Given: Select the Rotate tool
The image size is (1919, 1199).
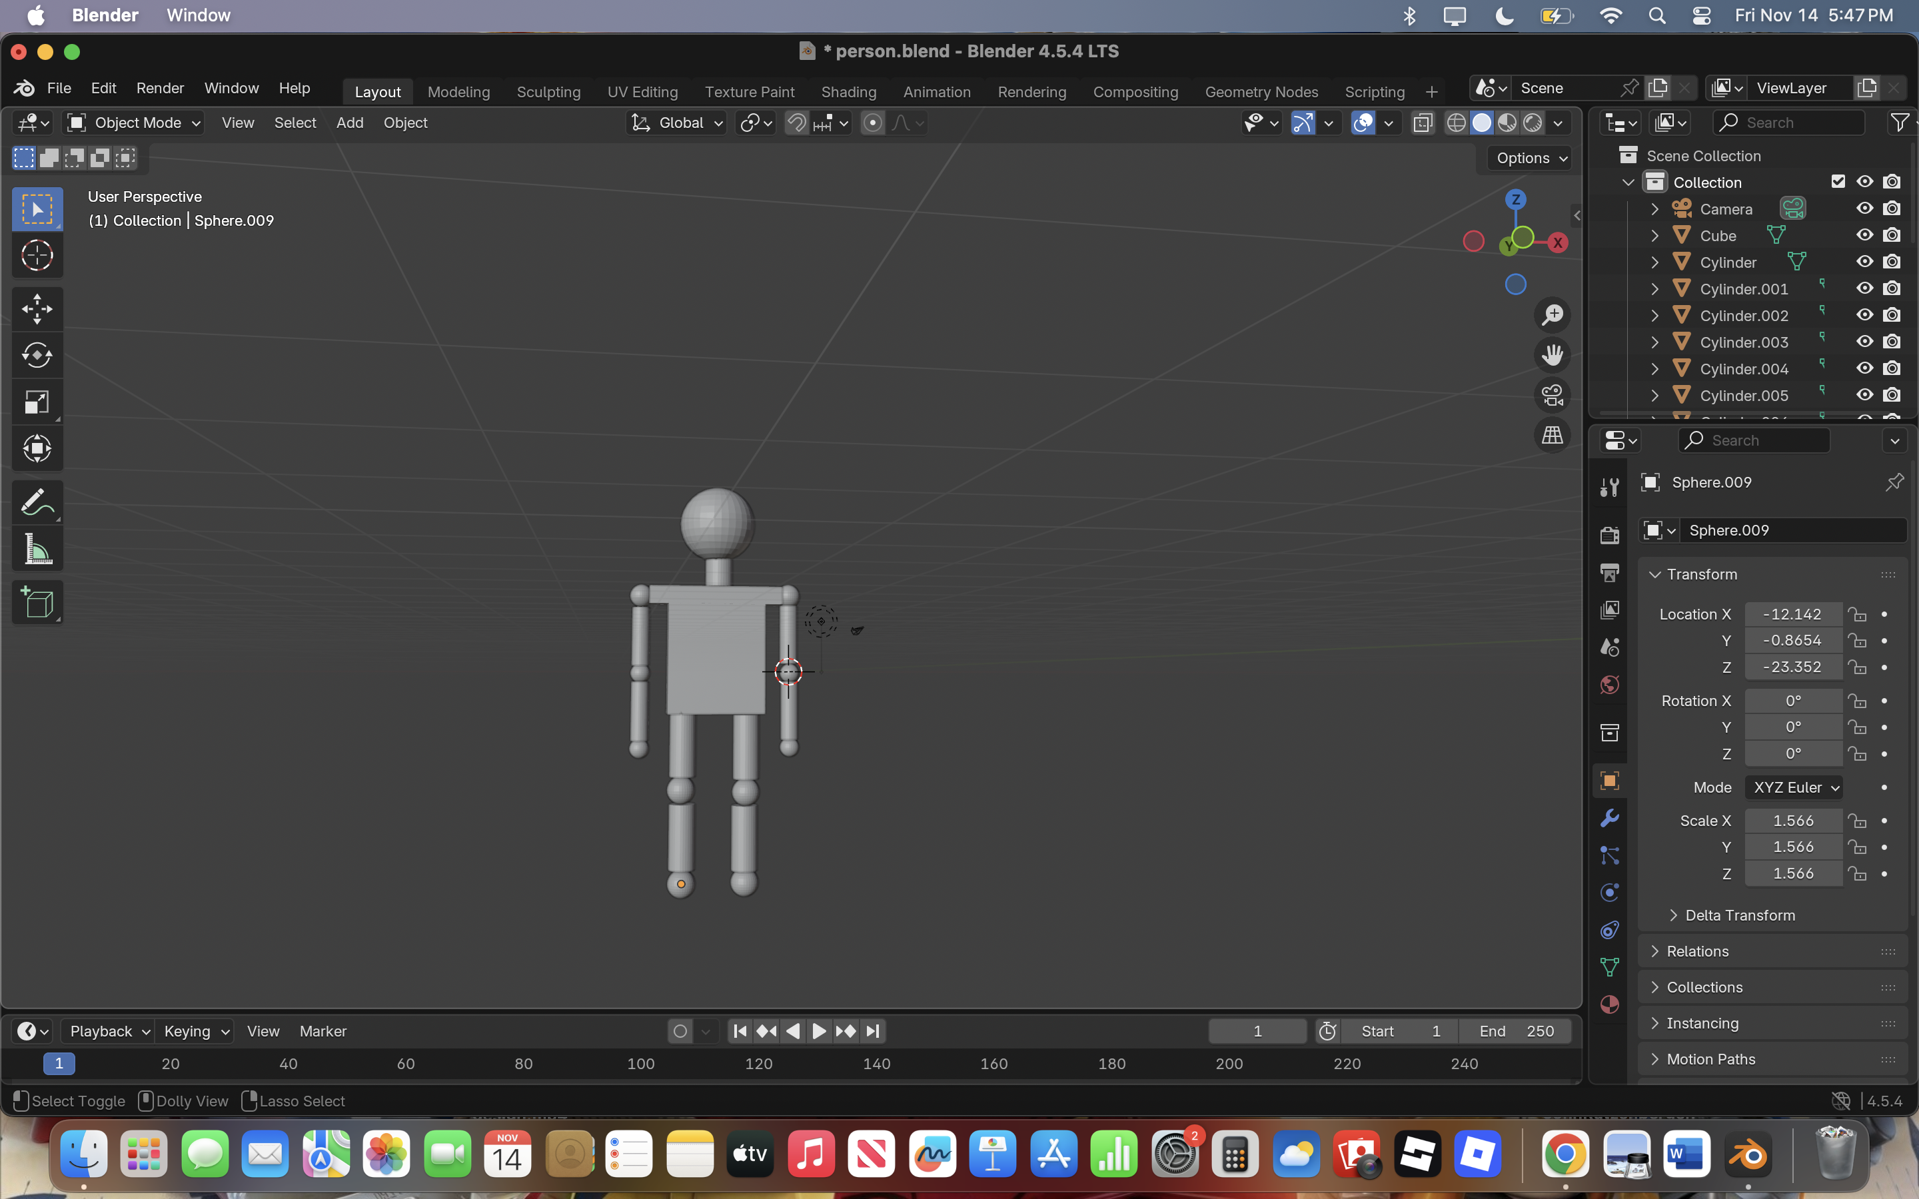Looking at the screenshot, I should [37, 355].
